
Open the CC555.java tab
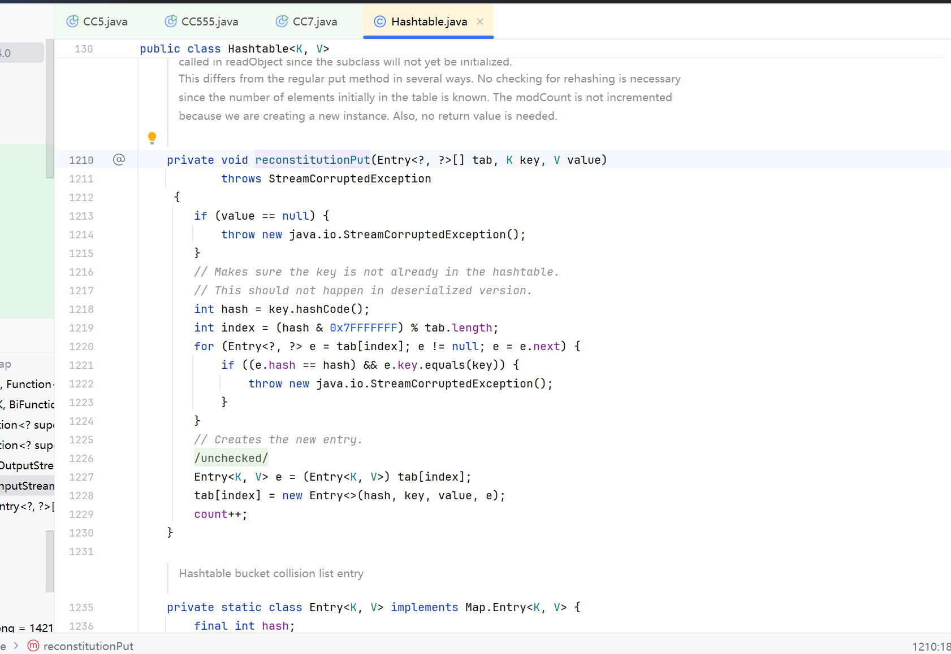209,21
